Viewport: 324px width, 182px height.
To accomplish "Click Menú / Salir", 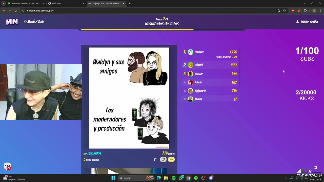I will tap(34, 22).
